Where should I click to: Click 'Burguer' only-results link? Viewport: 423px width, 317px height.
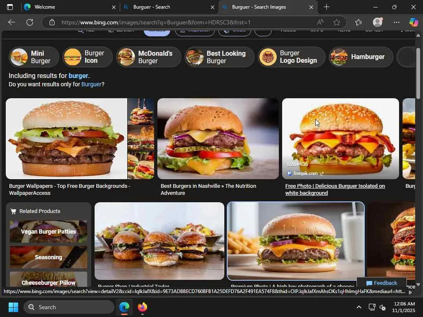point(91,84)
